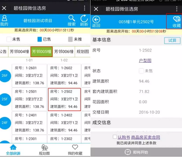Select room card 1-2301
Image resolution: width=182 pixels, height=157 pixels.
[29, 139]
